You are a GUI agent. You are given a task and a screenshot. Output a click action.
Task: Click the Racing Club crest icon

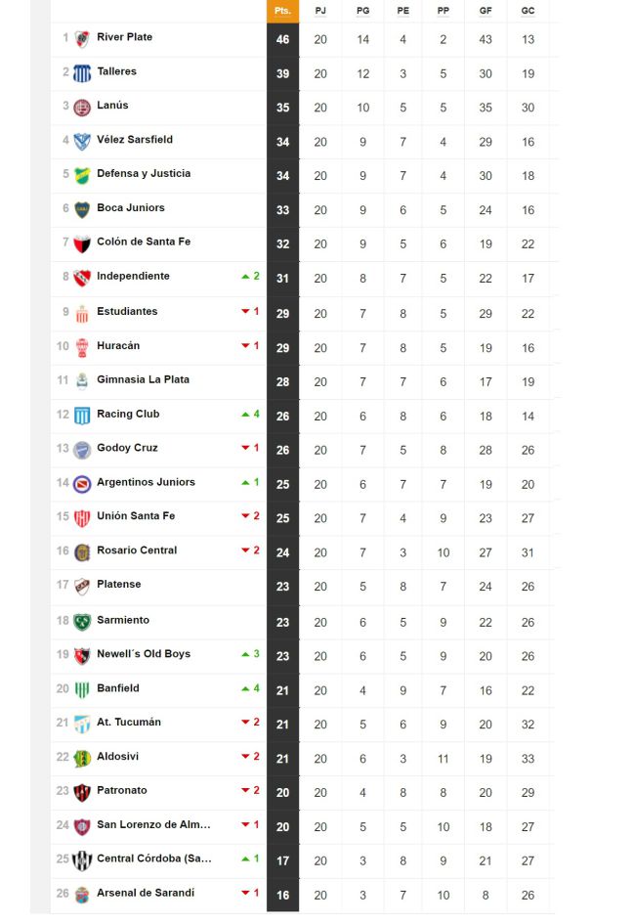pos(82,416)
